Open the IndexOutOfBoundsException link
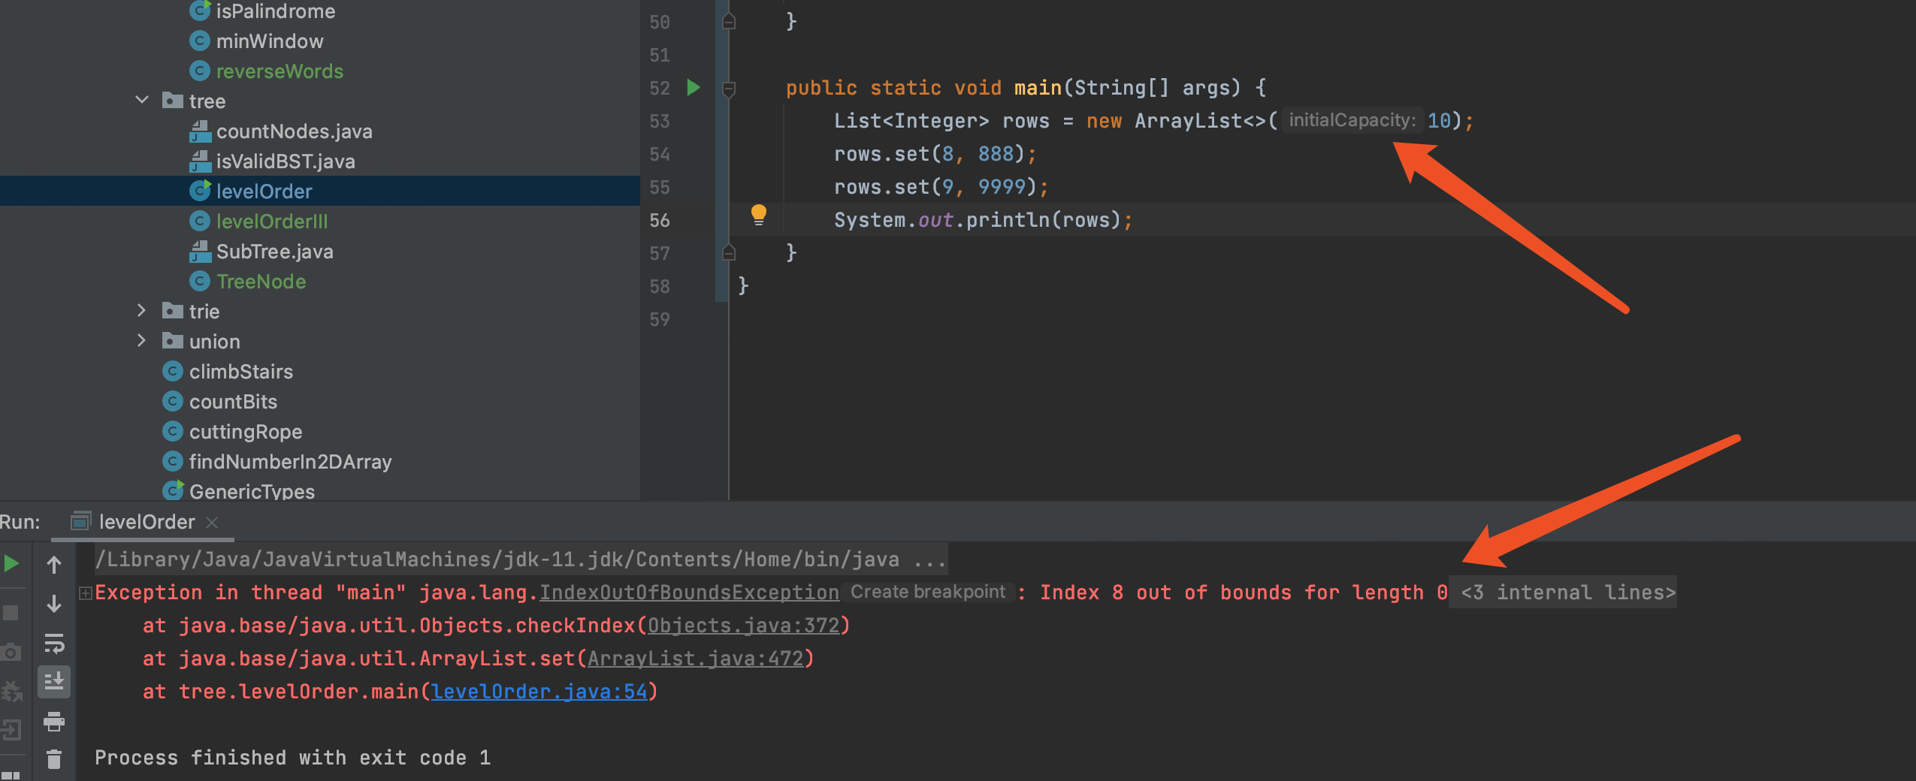This screenshot has width=1916, height=781. pos(689,593)
